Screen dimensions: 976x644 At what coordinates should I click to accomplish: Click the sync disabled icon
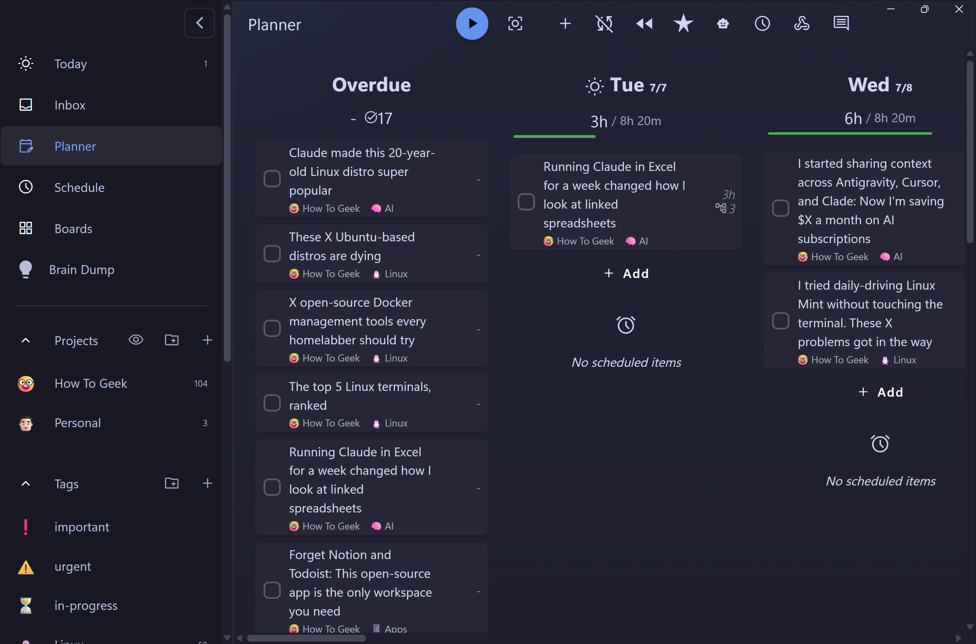click(x=604, y=24)
